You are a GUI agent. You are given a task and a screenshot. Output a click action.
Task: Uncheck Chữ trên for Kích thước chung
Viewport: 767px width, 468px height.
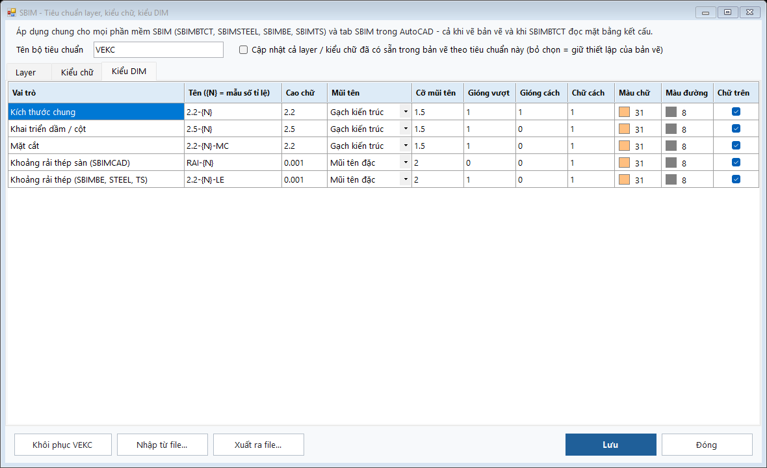click(x=736, y=112)
